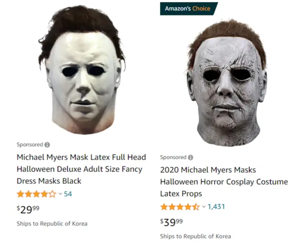
Task: Click the star rating of the $39.99 mask
Action: [180, 207]
